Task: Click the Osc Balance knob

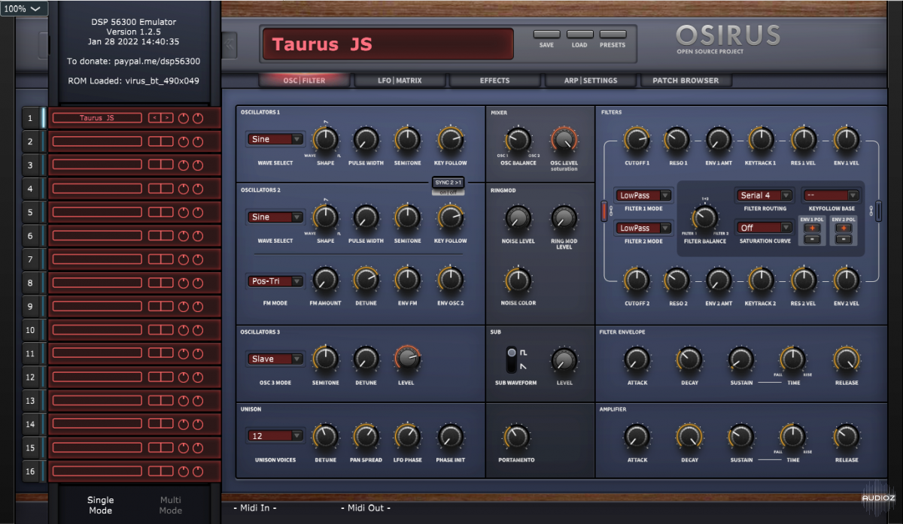Action: click(517, 139)
